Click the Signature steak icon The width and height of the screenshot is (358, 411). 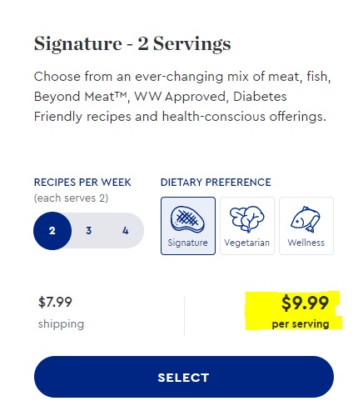(x=187, y=219)
